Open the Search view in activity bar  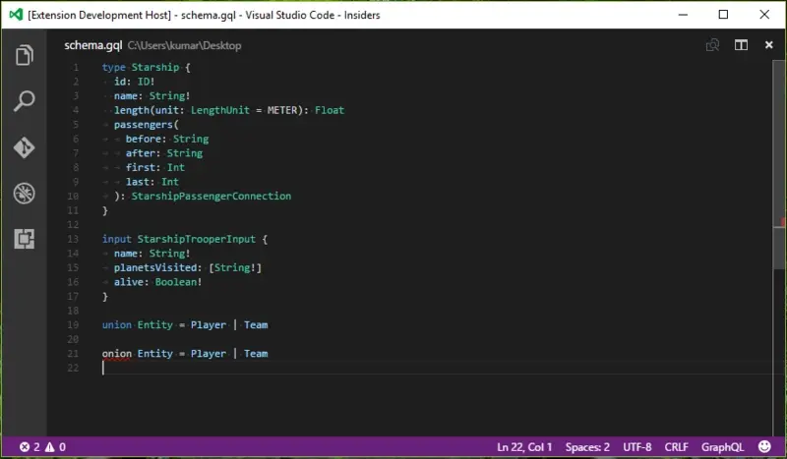(24, 101)
